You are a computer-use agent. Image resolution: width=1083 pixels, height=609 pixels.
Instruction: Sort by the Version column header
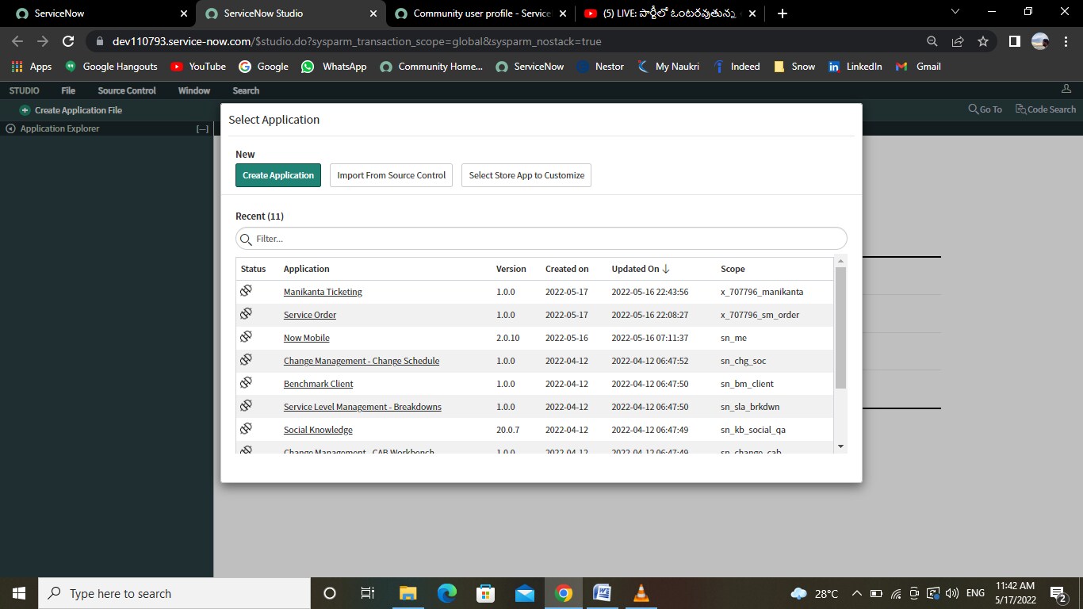[x=511, y=269]
